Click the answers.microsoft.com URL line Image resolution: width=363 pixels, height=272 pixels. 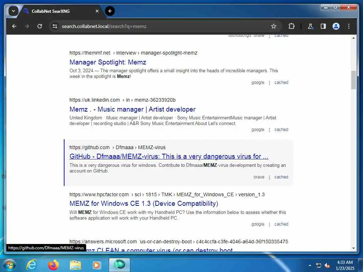click(x=179, y=242)
